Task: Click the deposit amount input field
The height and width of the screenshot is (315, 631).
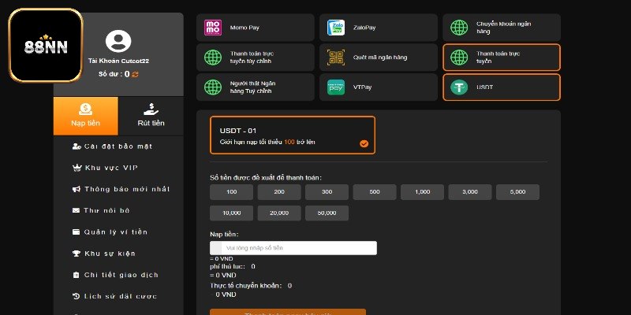Action: click(x=299, y=248)
